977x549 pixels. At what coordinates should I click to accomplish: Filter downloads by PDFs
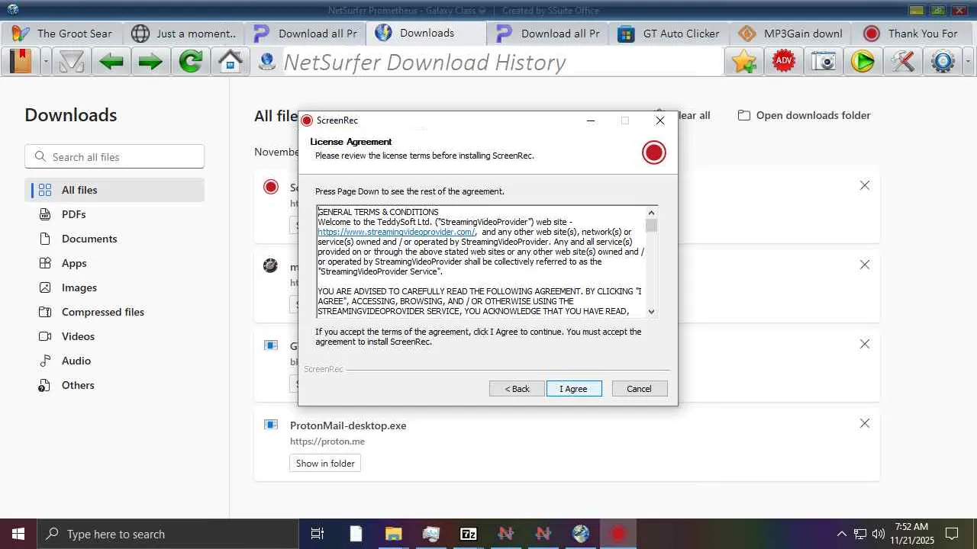114,214
